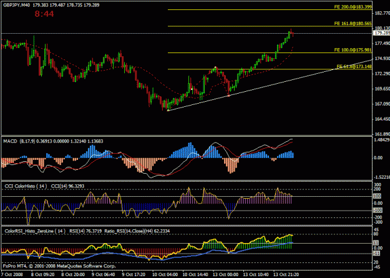Click the 13 Oct 21:20 time label
Viewport: 390px width, 278px height.
[286, 274]
